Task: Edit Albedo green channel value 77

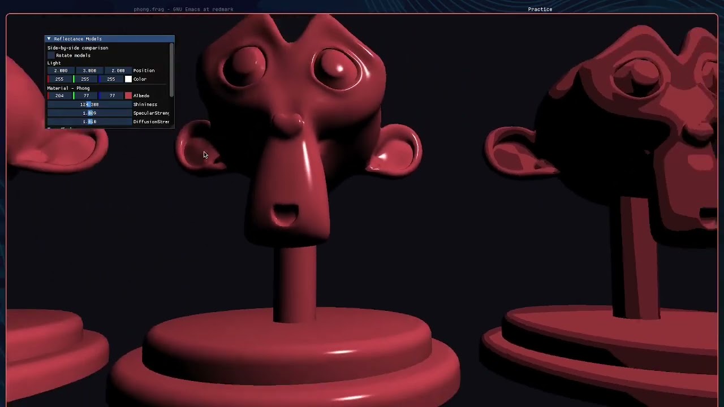Action: [85, 96]
